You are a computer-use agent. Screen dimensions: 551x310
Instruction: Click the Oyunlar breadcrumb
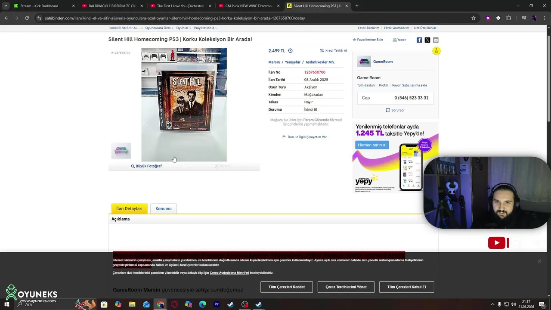pyautogui.click(x=182, y=28)
